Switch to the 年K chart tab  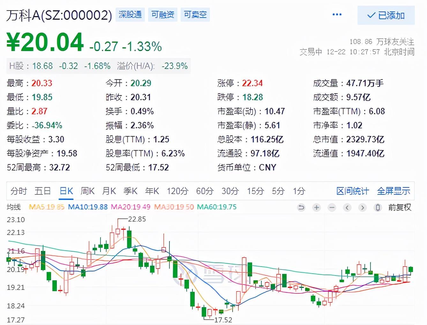152,191
